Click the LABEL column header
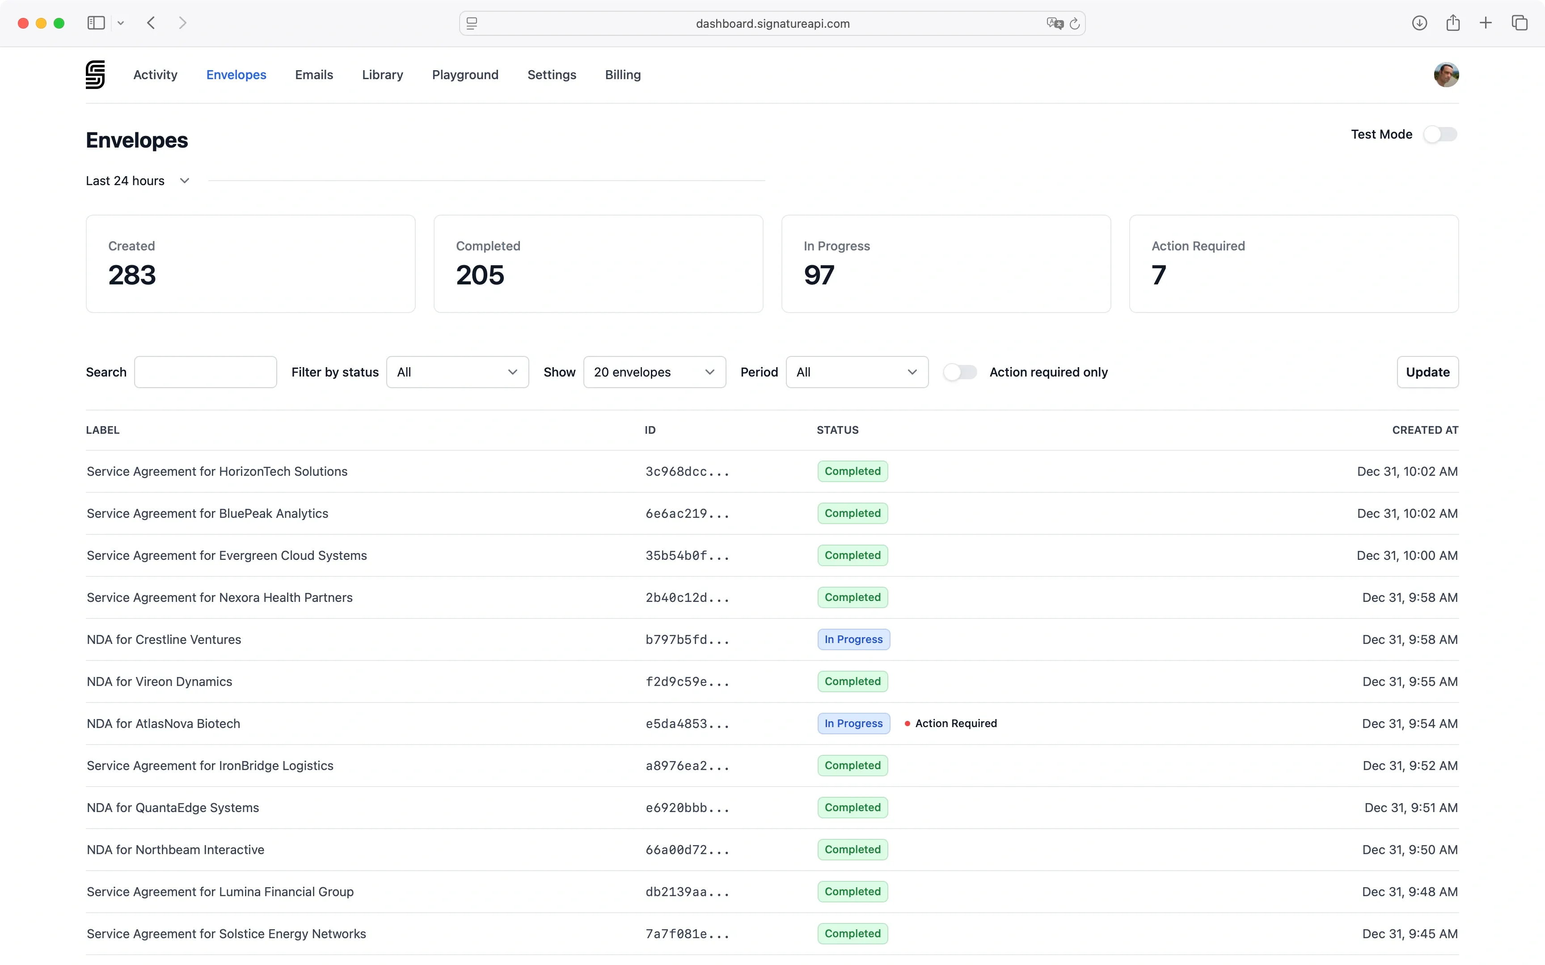 tap(103, 430)
